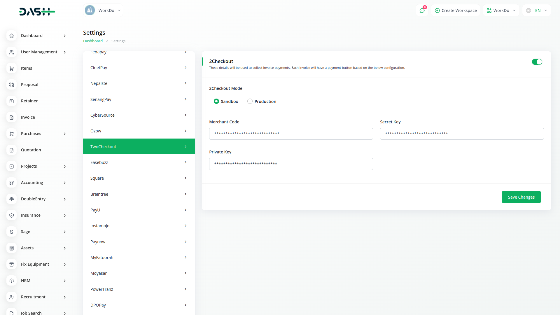Follow the Dashboard breadcrumb link
Viewport: 560px width, 315px height.
pyautogui.click(x=93, y=41)
